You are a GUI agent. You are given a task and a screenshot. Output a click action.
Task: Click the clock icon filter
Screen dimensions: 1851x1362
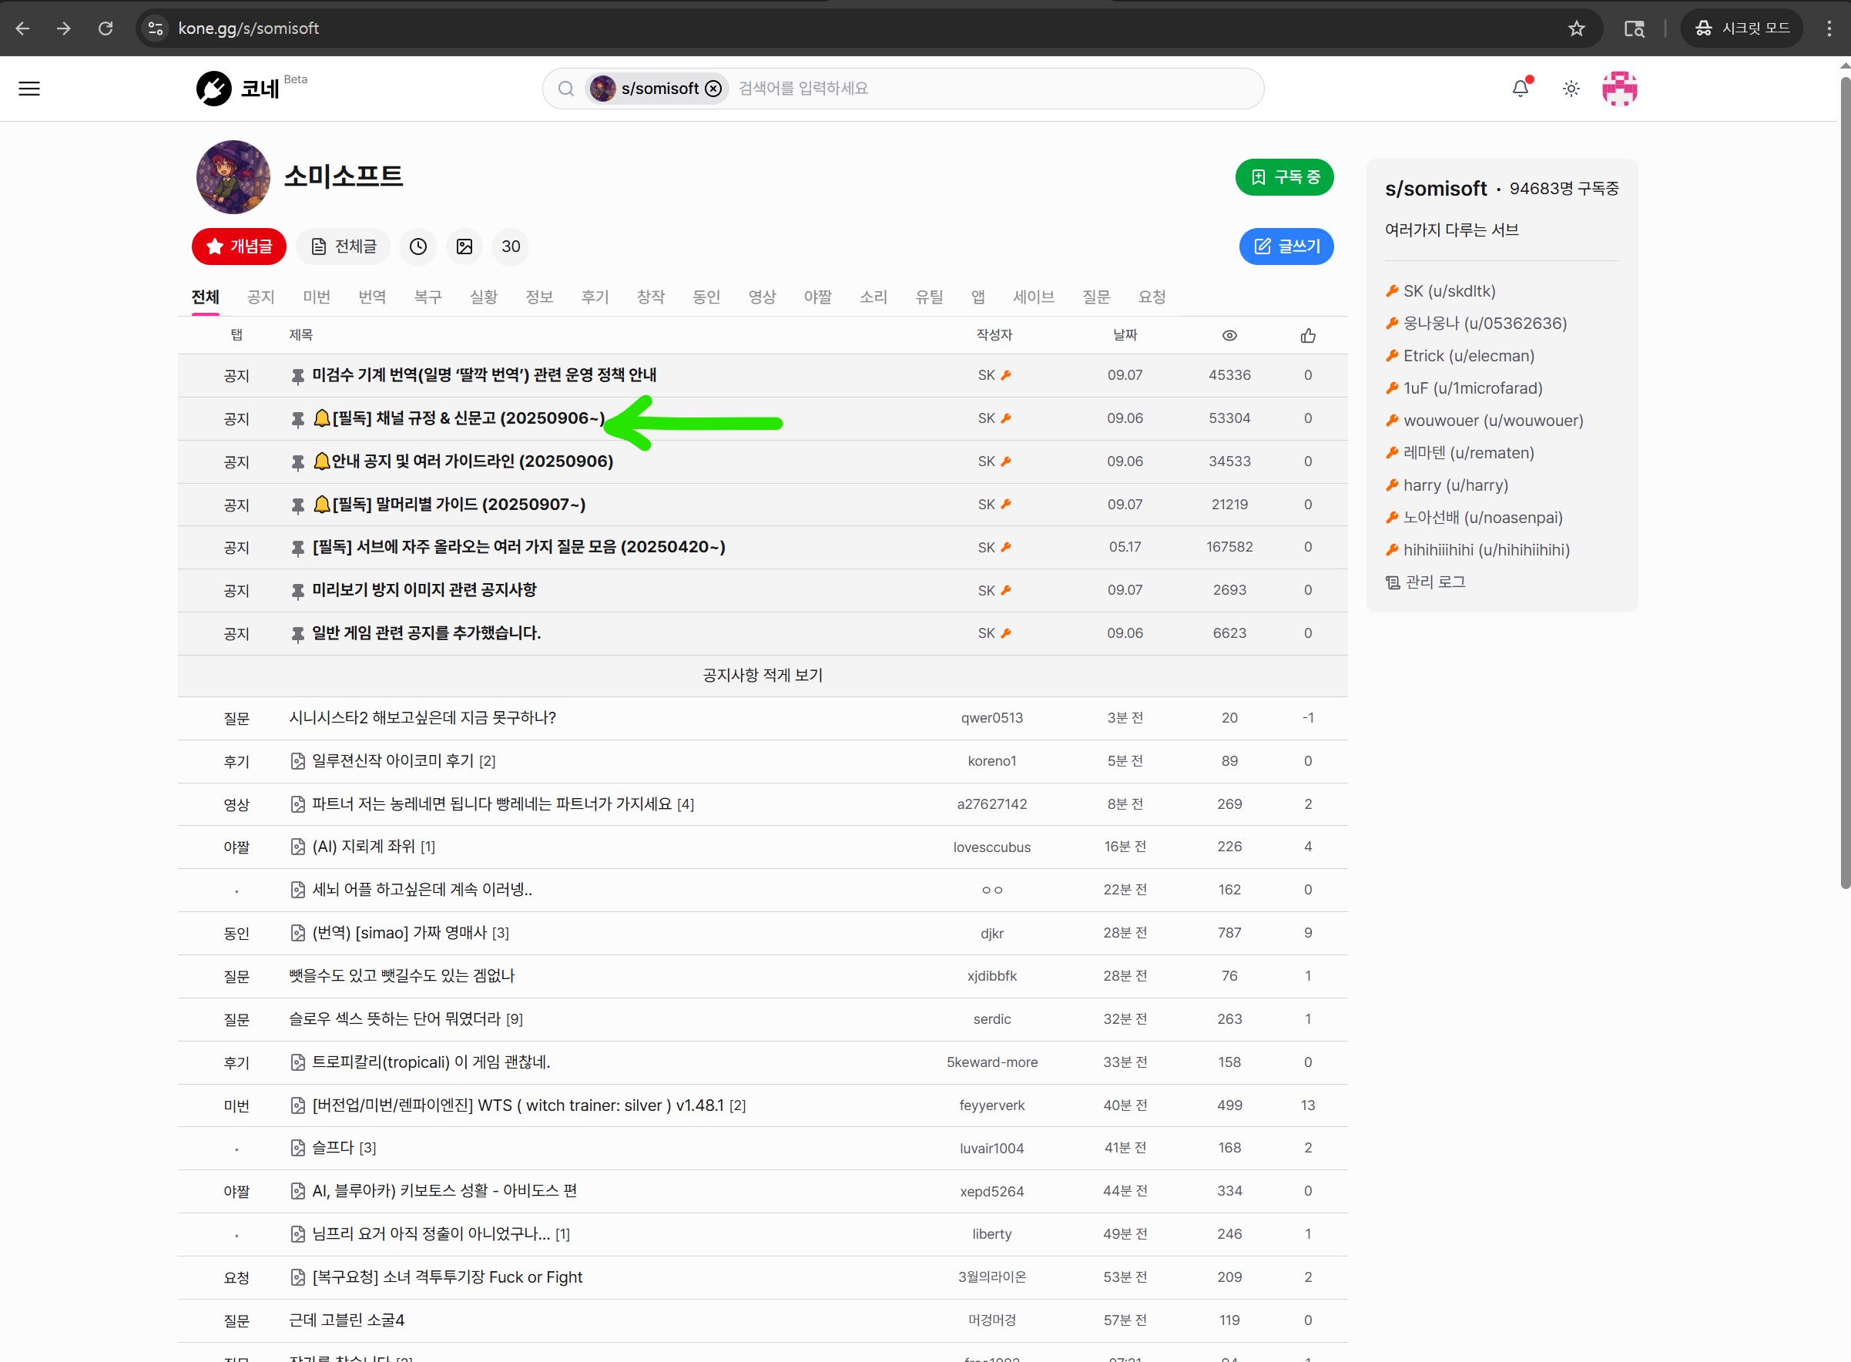417,246
